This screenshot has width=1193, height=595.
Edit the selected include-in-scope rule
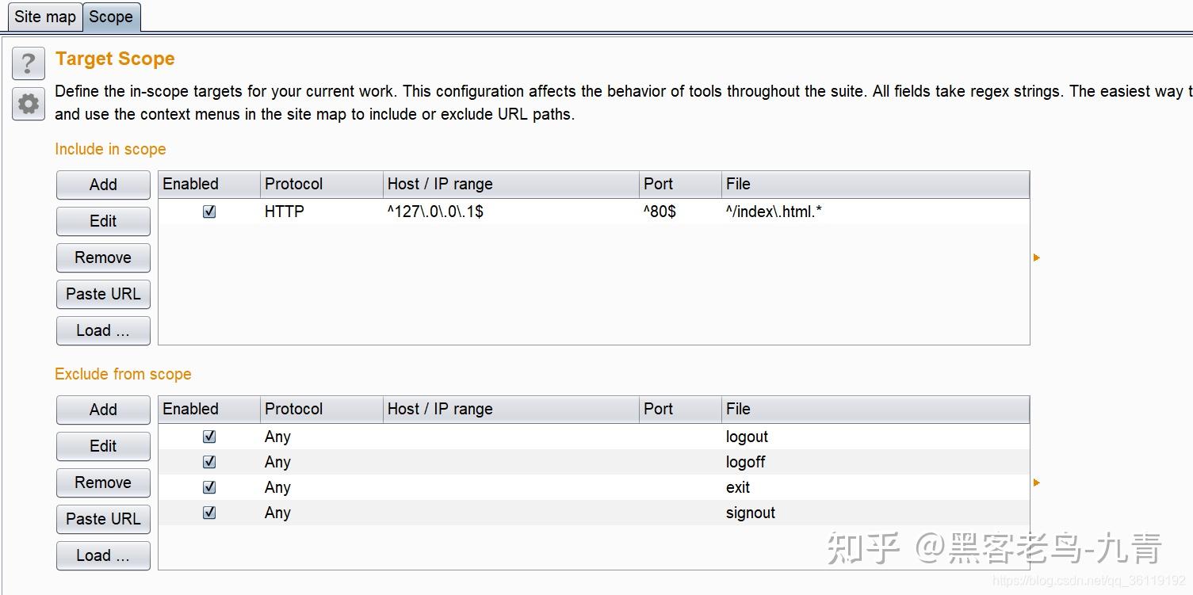pos(103,221)
